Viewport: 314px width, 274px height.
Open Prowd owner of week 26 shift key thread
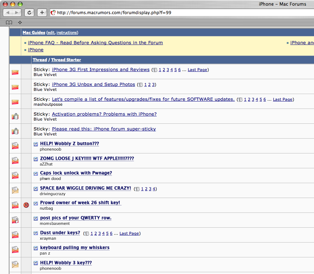(80, 203)
